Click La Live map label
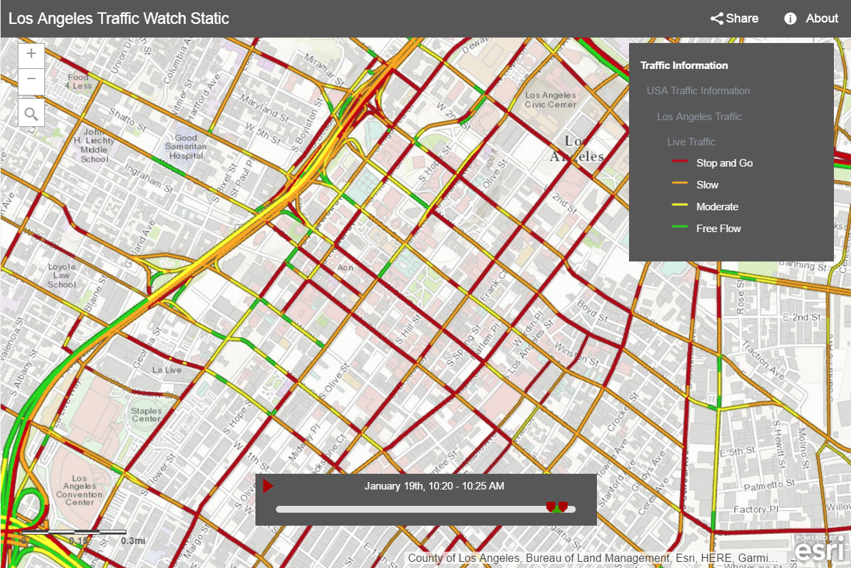The width and height of the screenshot is (851, 568). 167,370
